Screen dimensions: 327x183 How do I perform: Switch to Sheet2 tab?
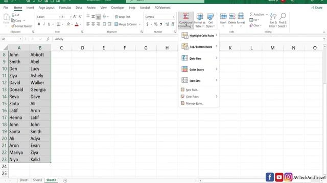point(37,180)
